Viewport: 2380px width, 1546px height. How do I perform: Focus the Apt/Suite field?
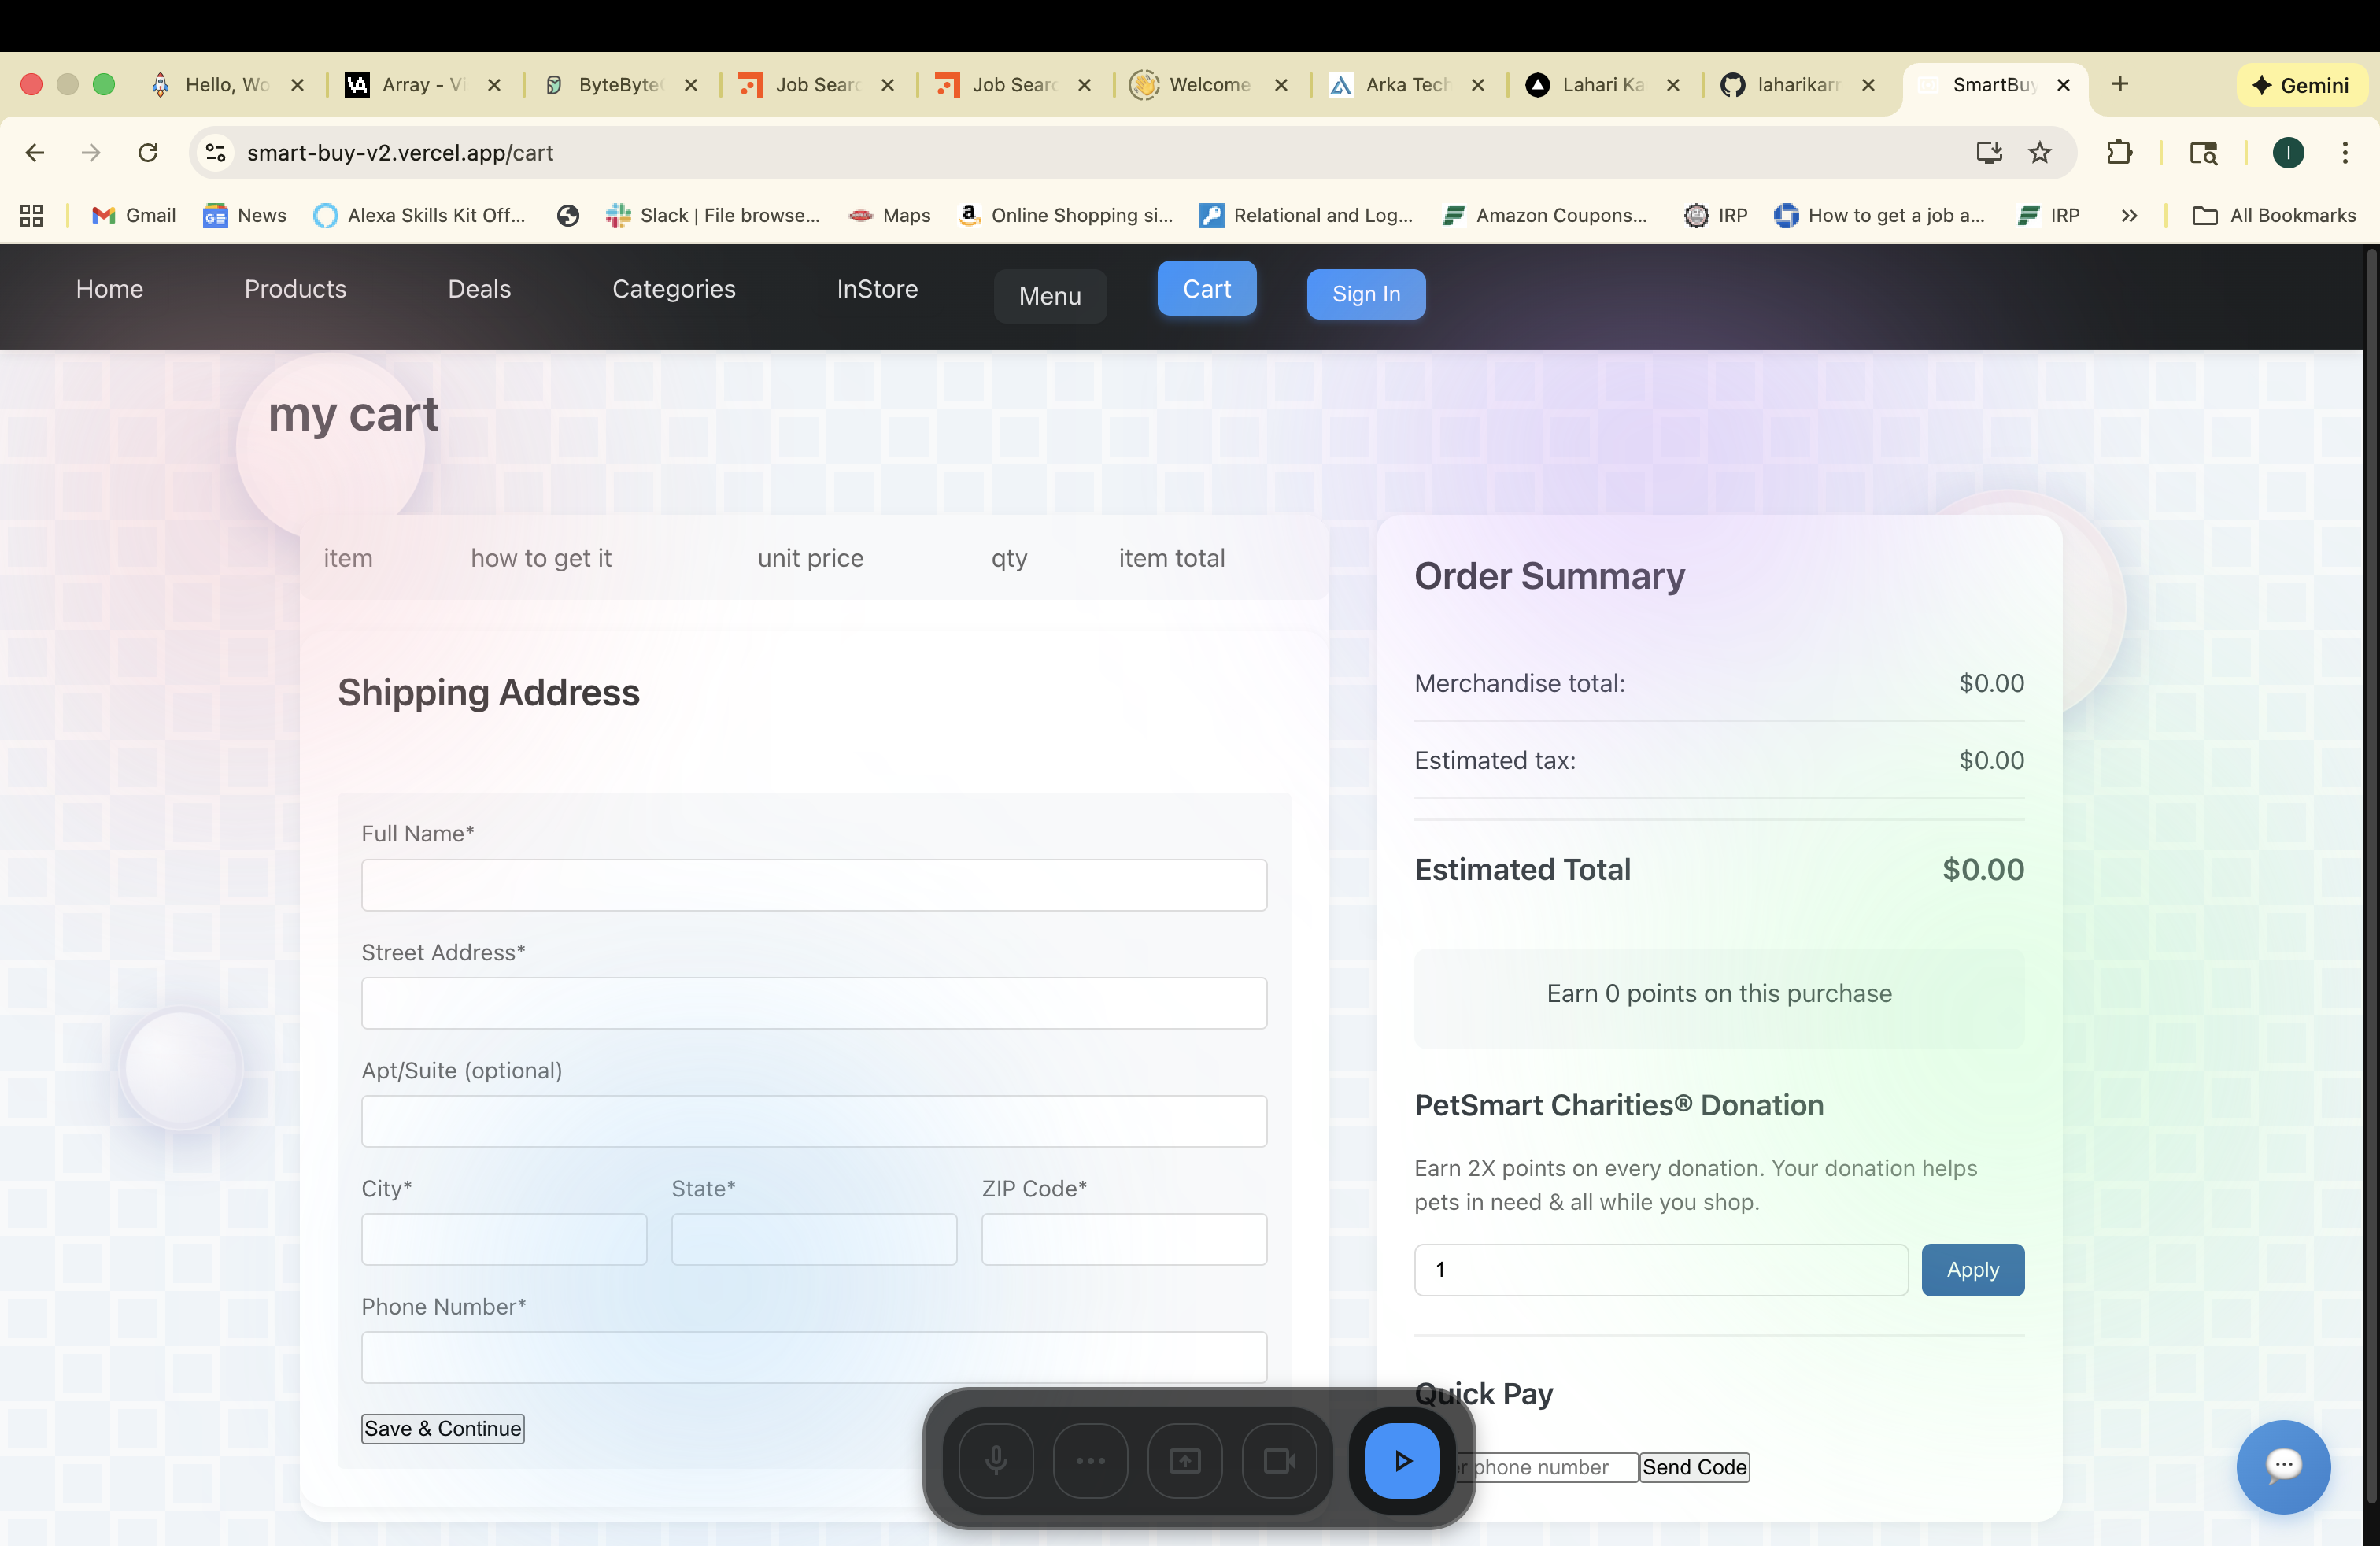click(814, 1121)
